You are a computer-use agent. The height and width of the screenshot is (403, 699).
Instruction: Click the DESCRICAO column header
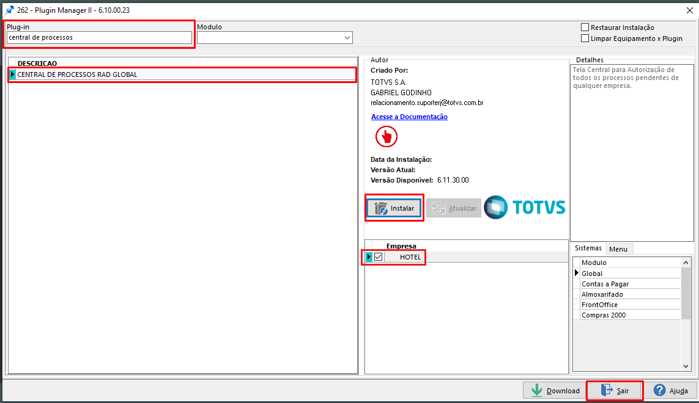click(x=37, y=64)
